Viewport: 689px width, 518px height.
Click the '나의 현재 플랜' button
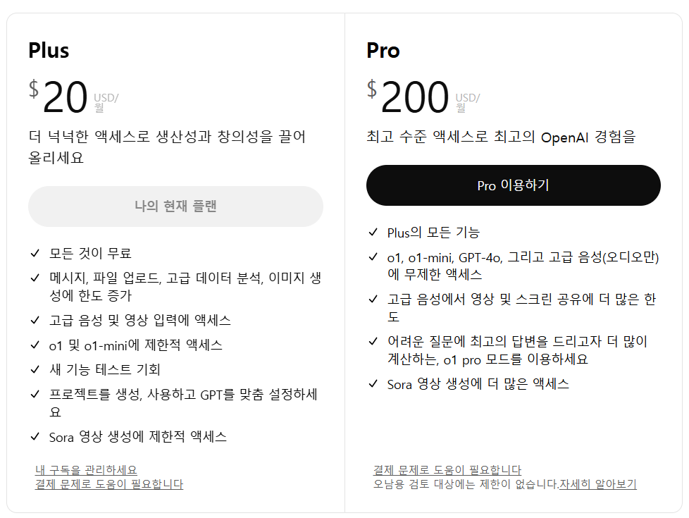pyautogui.click(x=175, y=206)
